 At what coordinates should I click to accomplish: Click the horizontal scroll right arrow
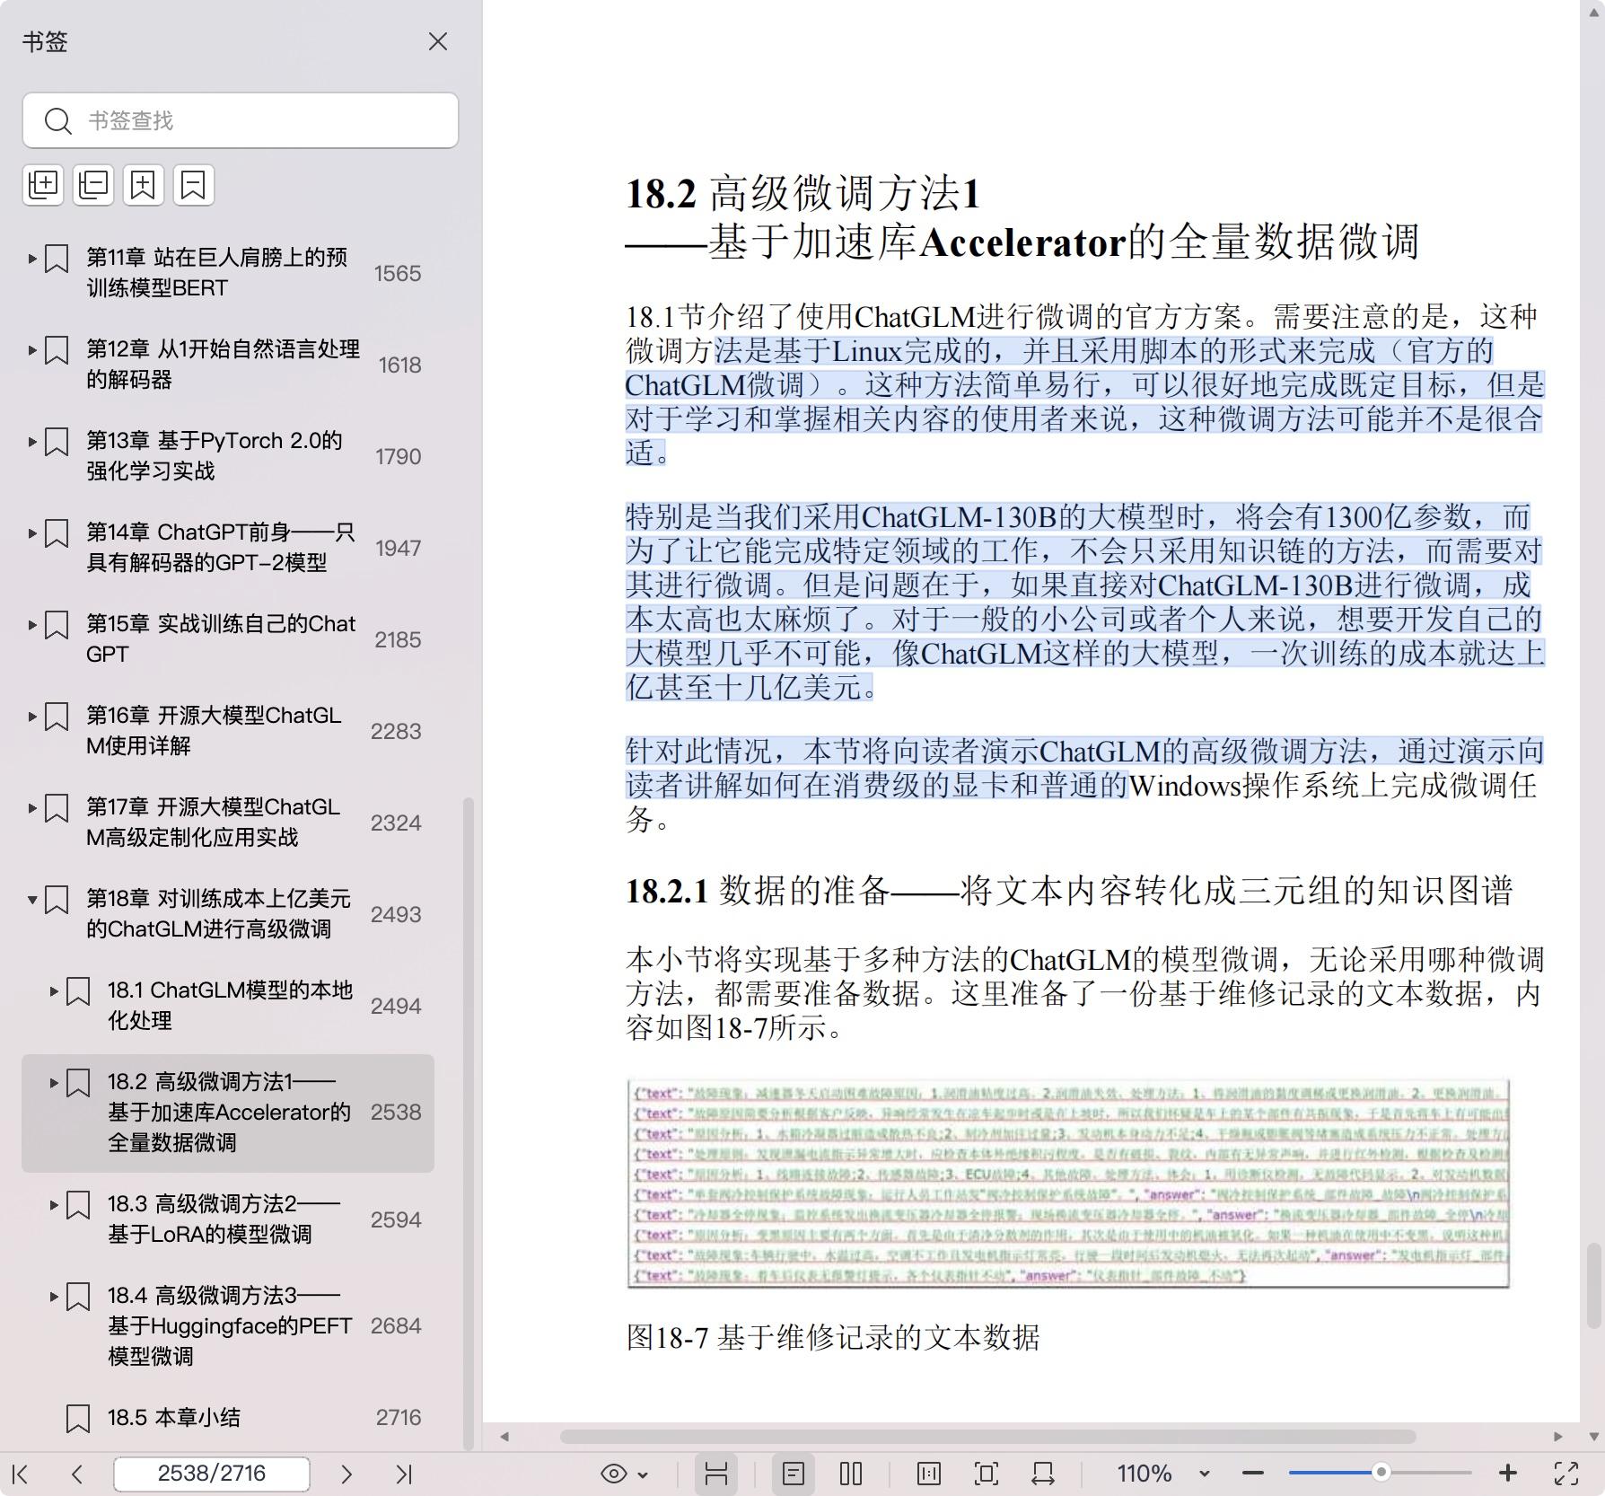coord(1558,1437)
